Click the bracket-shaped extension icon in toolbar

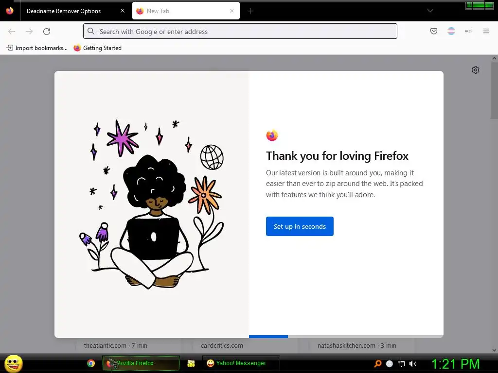pyautogui.click(x=468, y=31)
